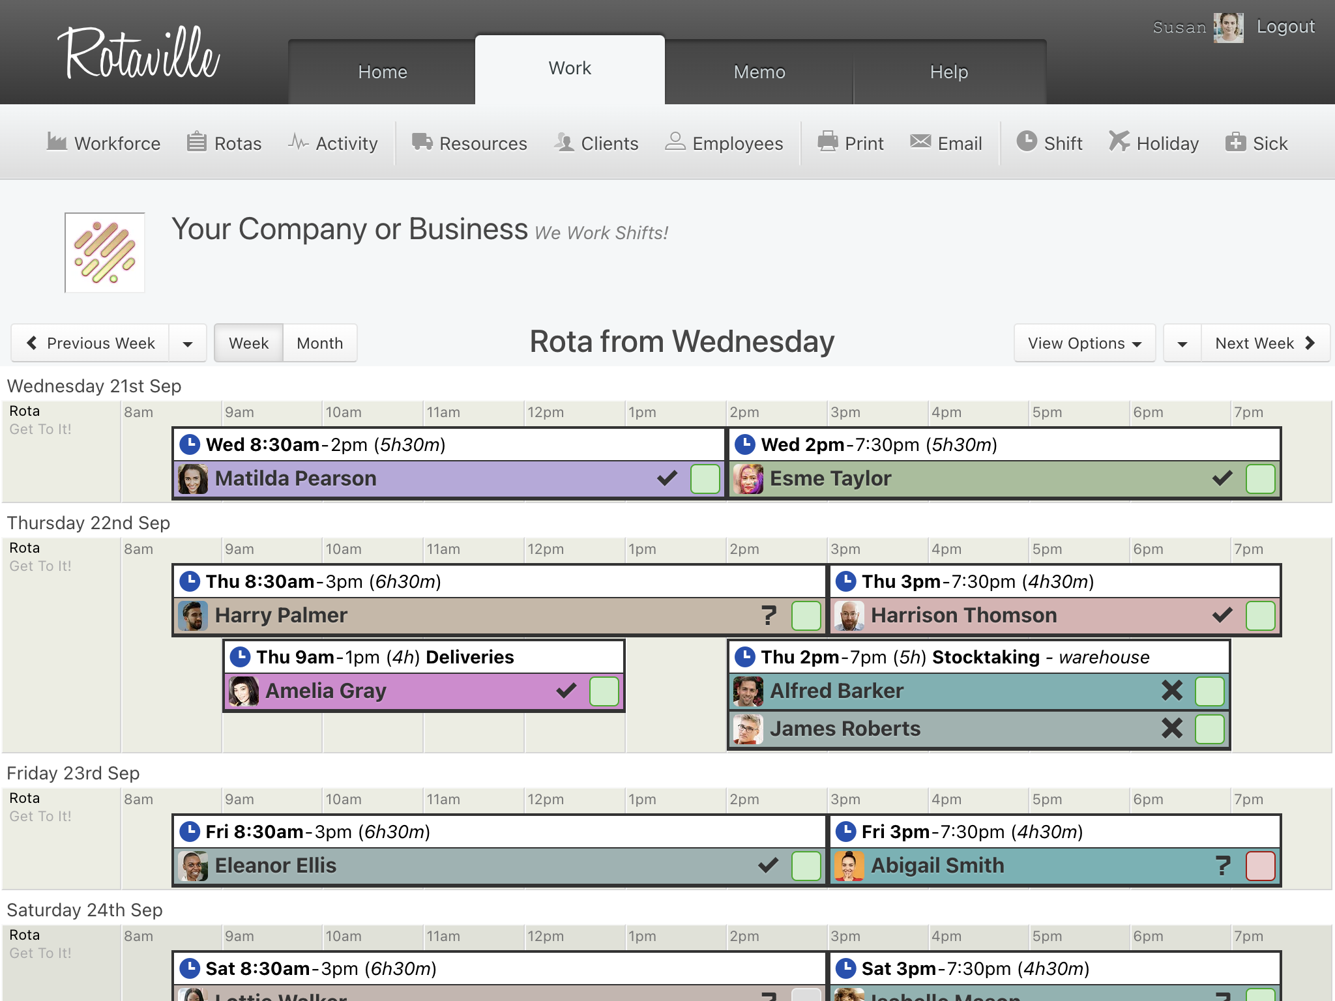Add a shift with the Shift clock icon
1335x1001 pixels.
1027,141
